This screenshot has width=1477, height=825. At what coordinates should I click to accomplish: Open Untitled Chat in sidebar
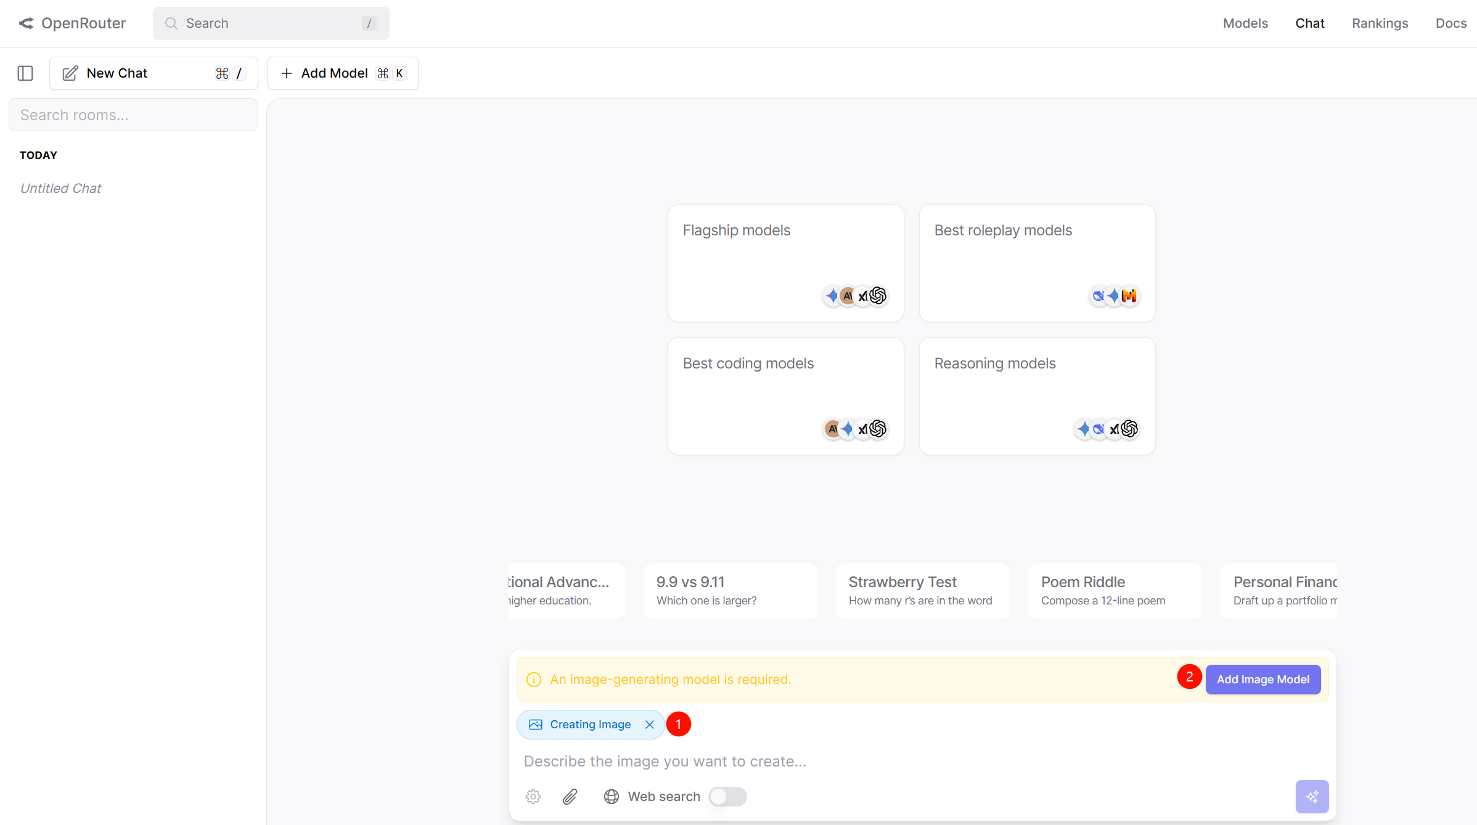60,189
